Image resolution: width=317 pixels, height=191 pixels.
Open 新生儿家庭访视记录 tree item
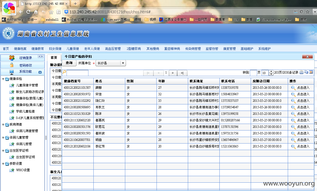pyautogui.click(x=30, y=92)
